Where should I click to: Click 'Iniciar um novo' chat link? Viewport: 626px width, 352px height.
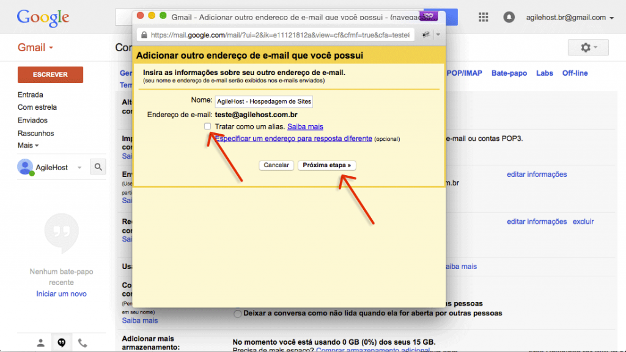tap(62, 294)
